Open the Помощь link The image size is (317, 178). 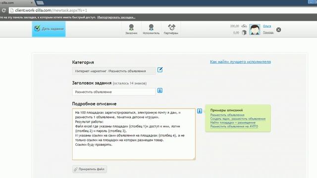[268, 32]
